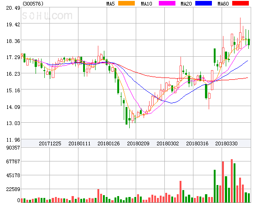Click the 14.09 price axis label

point(13,107)
